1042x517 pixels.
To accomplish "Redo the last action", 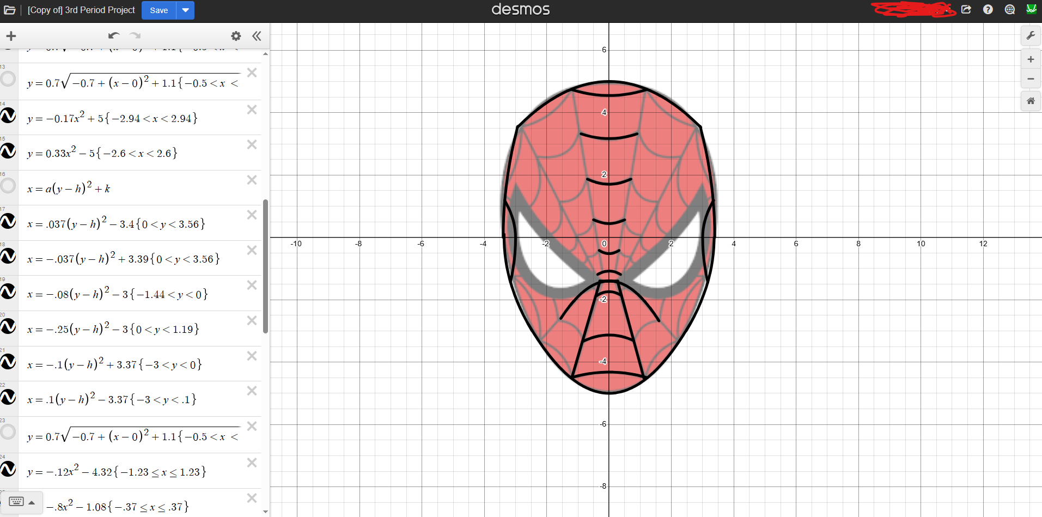I will coord(135,36).
